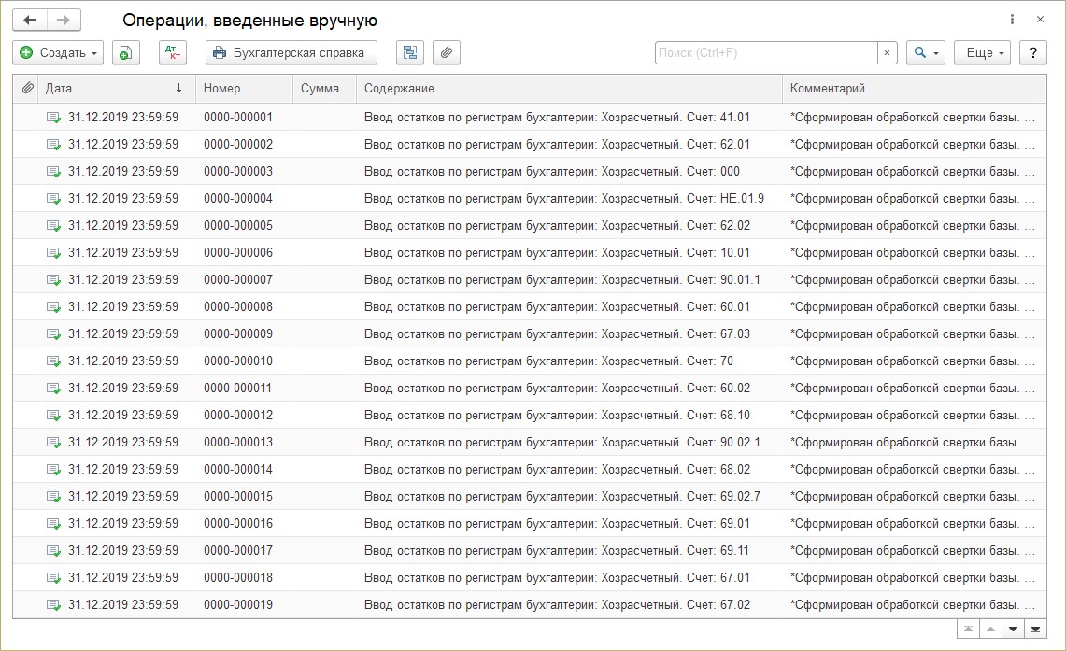Click the entry text ending Счет: 90.02.1
This screenshot has width=1066, height=651.
[x=562, y=443]
